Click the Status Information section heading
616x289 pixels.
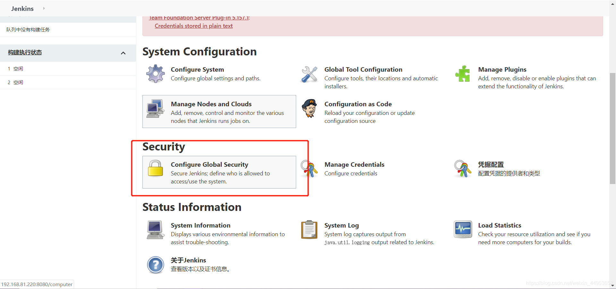pyautogui.click(x=192, y=207)
